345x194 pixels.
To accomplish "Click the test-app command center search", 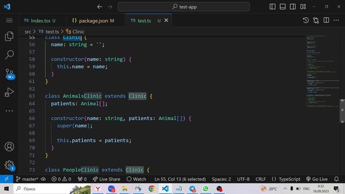I will [x=184, y=7].
